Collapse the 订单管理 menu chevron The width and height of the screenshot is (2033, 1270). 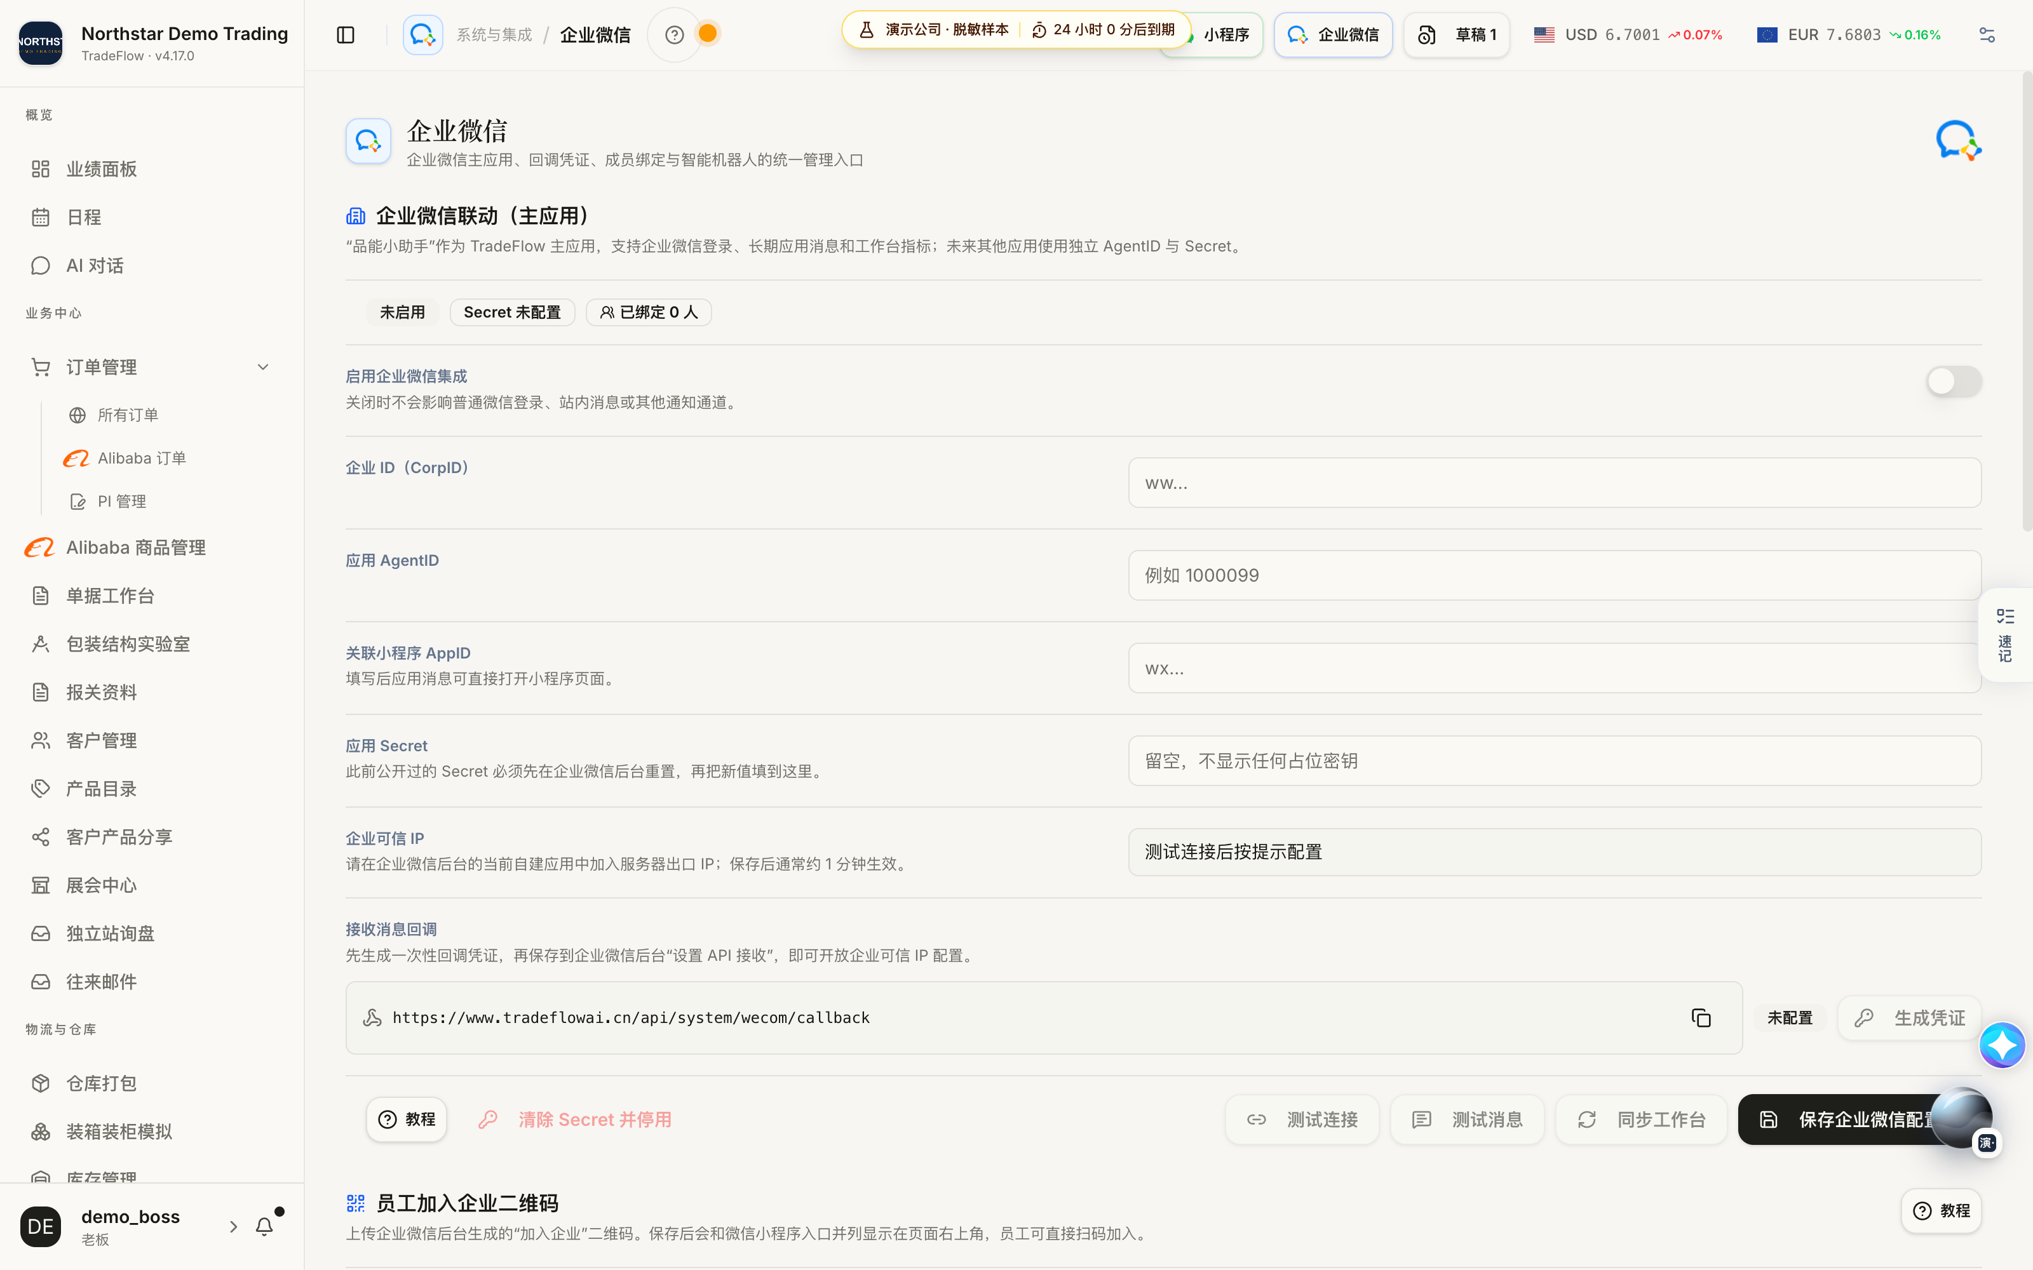point(263,367)
